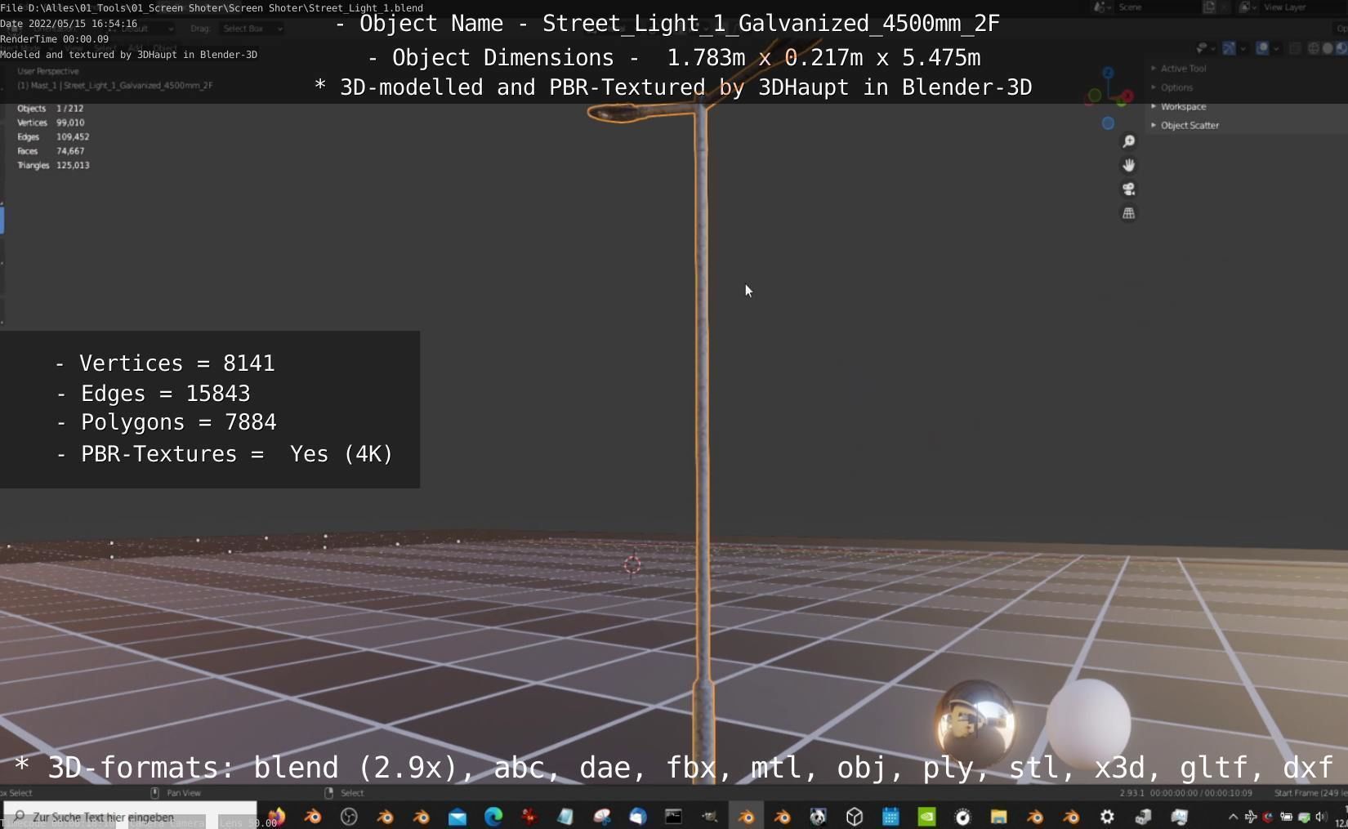Viewport: 1348px width, 829px height.
Task: Toggle the Show Overlays button
Action: tap(1262, 48)
